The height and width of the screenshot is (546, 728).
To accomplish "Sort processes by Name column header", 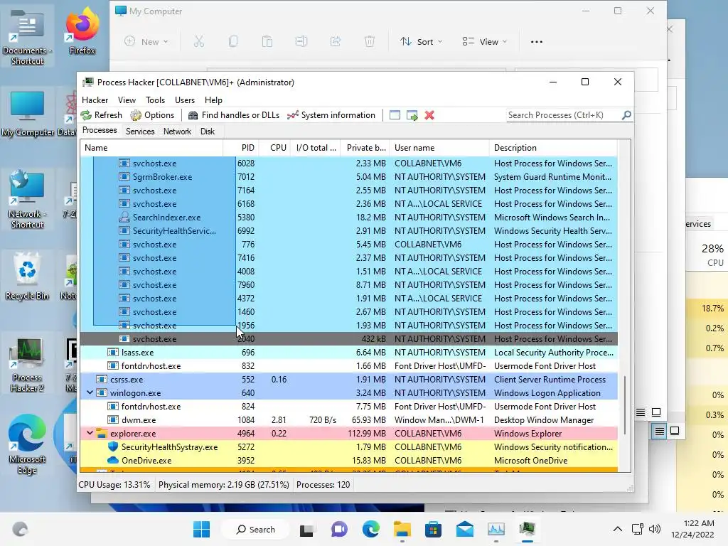I will tap(151, 148).
